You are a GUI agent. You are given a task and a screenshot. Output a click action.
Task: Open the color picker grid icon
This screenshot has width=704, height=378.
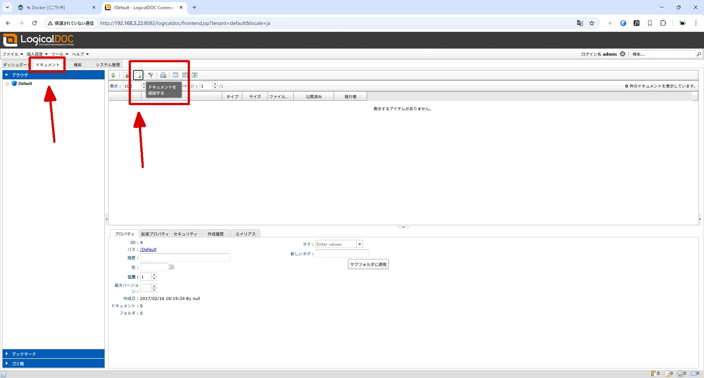[172, 267]
